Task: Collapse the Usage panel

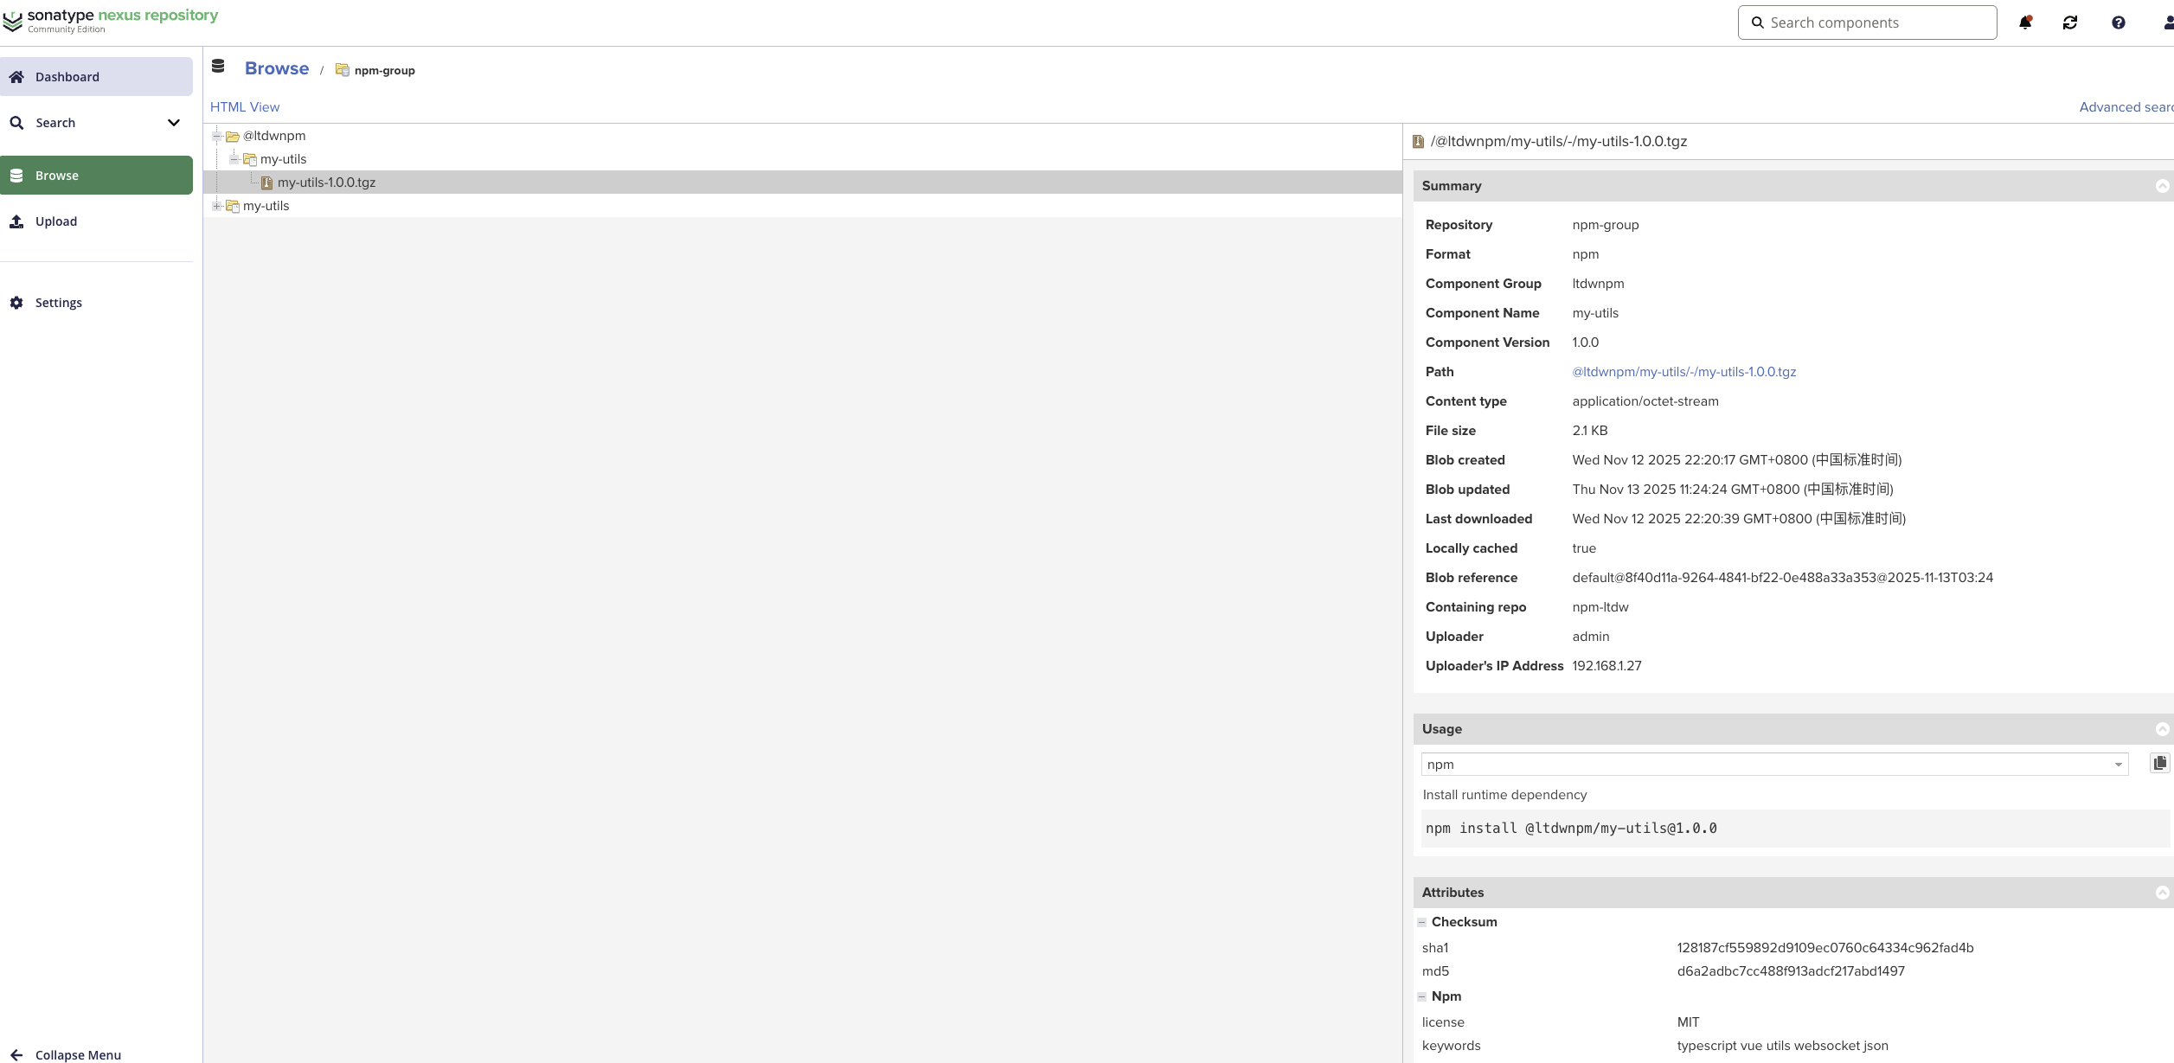Action: point(2162,729)
